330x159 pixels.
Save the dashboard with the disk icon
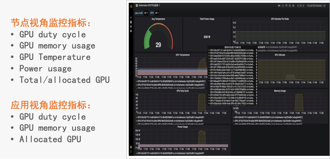tap(290, 6)
